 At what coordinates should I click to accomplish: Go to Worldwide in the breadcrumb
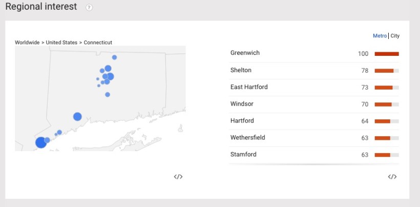27,43
